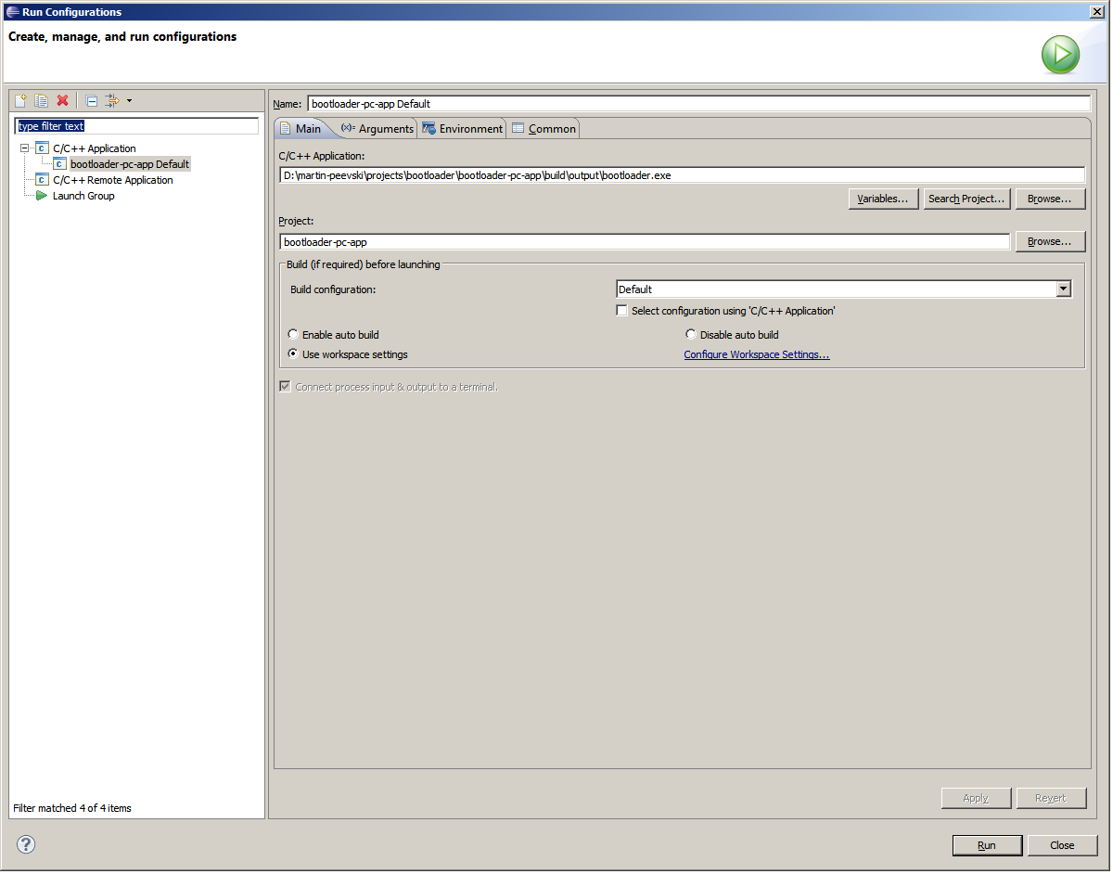Image resolution: width=1113 pixels, height=874 pixels.
Task: Focus the type filter text field
Action: pyautogui.click(x=136, y=126)
